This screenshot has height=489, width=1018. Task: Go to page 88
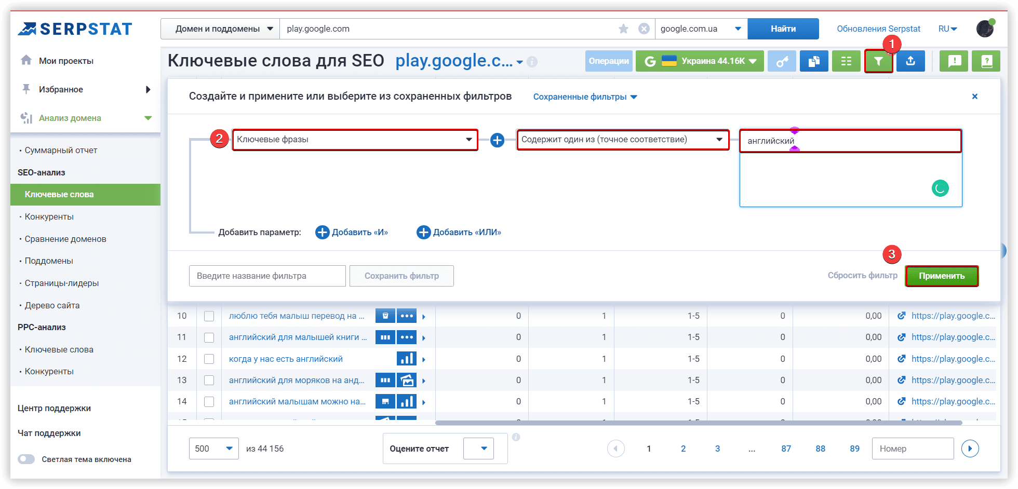[x=820, y=449]
